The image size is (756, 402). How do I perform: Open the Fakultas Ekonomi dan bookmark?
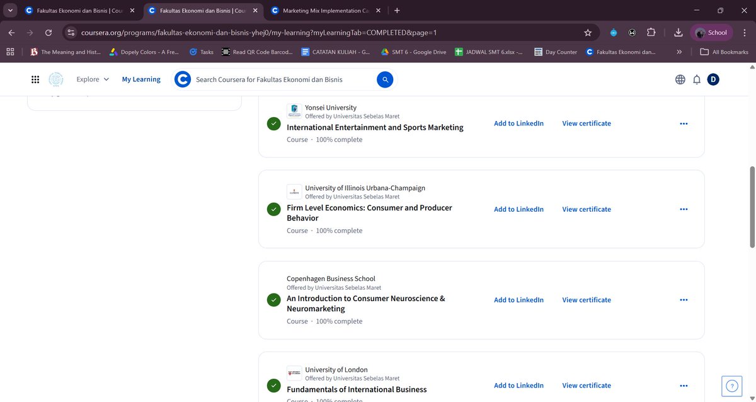point(621,52)
